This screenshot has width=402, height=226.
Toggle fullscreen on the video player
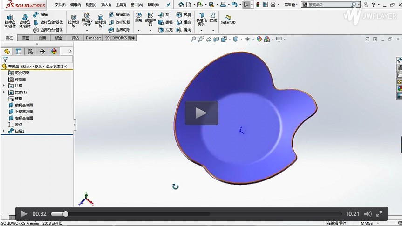click(x=380, y=214)
